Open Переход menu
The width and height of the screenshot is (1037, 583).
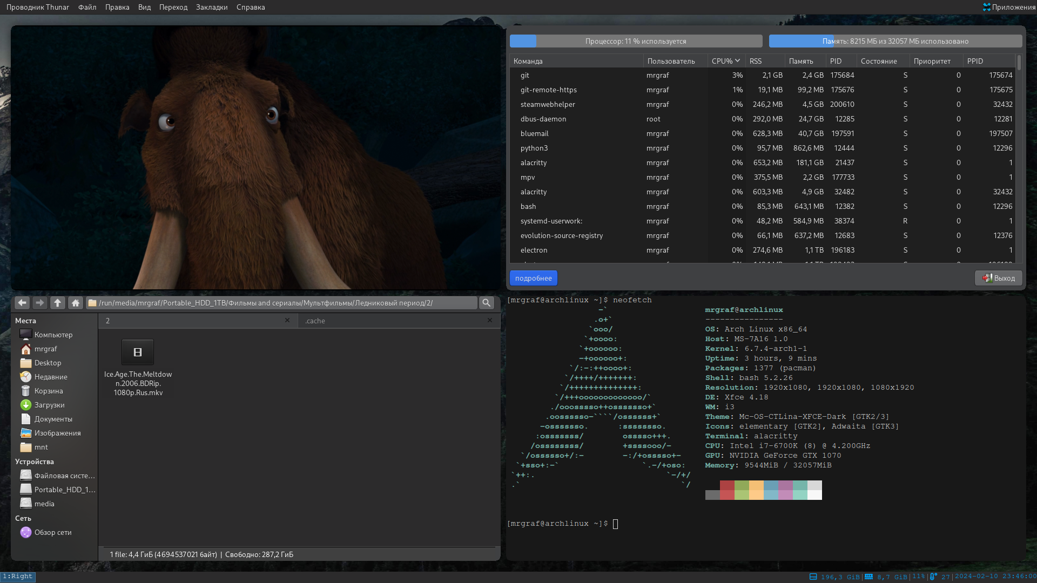tap(173, 7)
